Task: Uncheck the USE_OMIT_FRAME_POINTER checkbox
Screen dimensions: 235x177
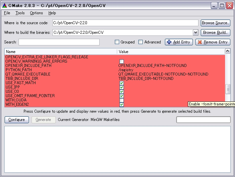Action: (x=121, y=96)
